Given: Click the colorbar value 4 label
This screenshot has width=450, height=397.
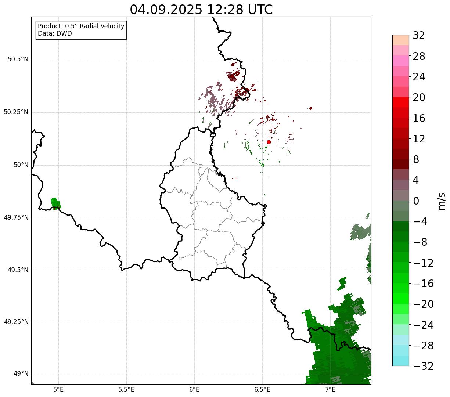Looking at the screenshot, I should coord(416,180).
